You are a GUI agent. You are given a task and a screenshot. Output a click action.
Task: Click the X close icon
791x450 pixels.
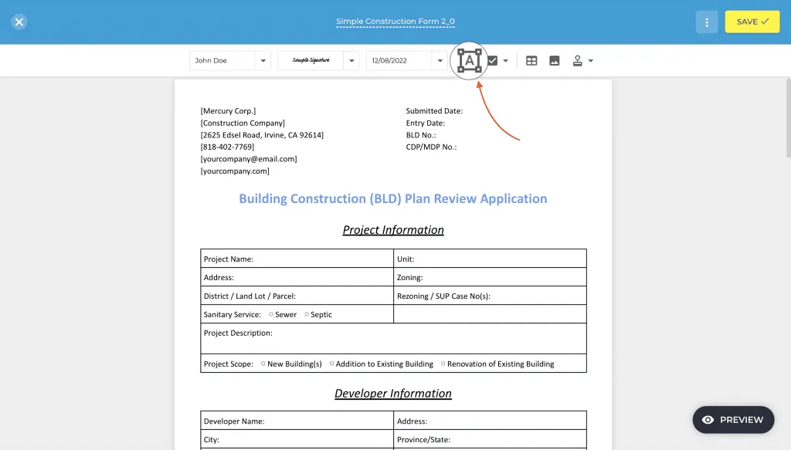pyautogui.click(x=19, y=22)
